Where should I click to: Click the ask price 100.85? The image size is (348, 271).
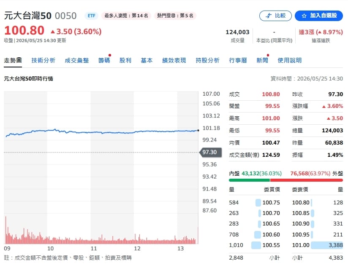[301, 213]
